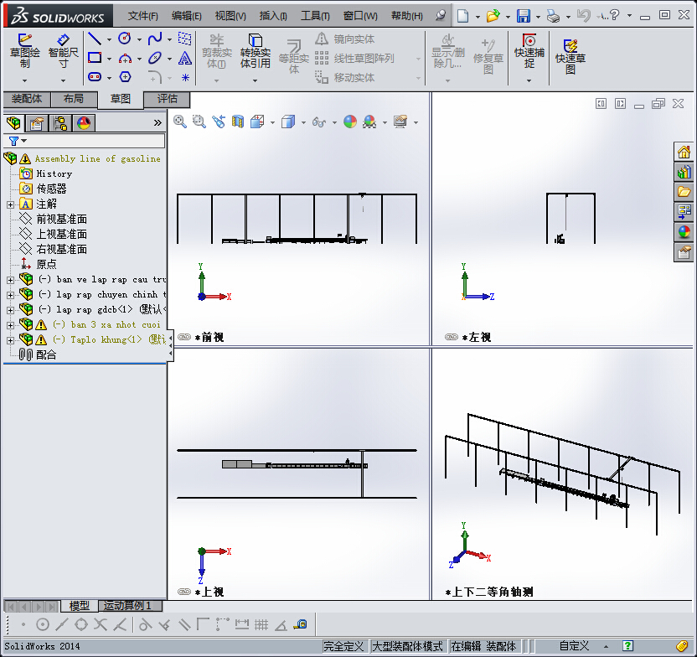
Task: Click the 草图绘制 sketch button
Action: click(x=25, y=50)
